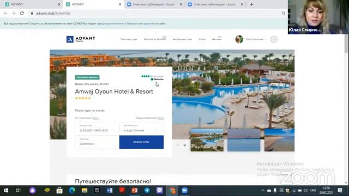Select the middle sea photo thumbnail
The height and width of the screenshot is (196, 349).
click(x=244, y=140)
